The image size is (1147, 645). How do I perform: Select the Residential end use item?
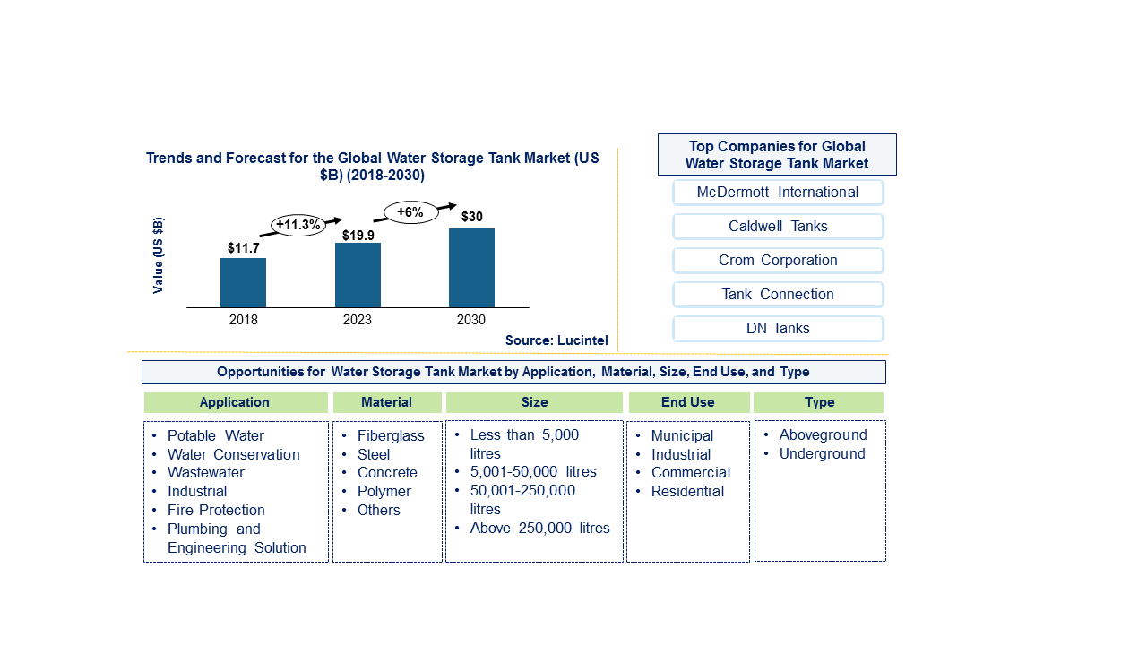(x=687, y=492)
